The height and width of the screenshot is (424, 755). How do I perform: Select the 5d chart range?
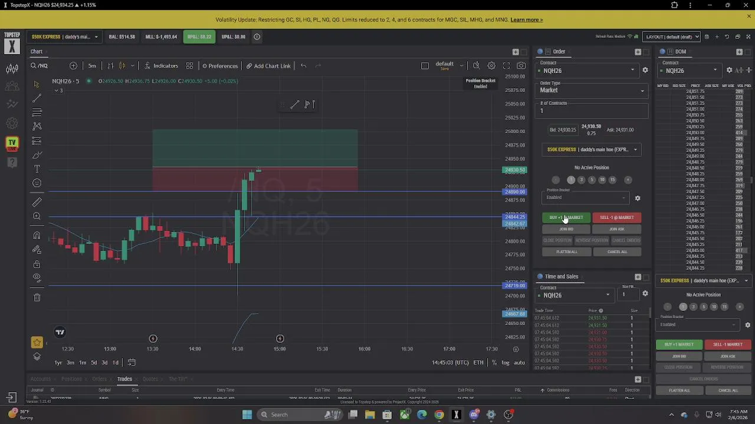point(93,362)
